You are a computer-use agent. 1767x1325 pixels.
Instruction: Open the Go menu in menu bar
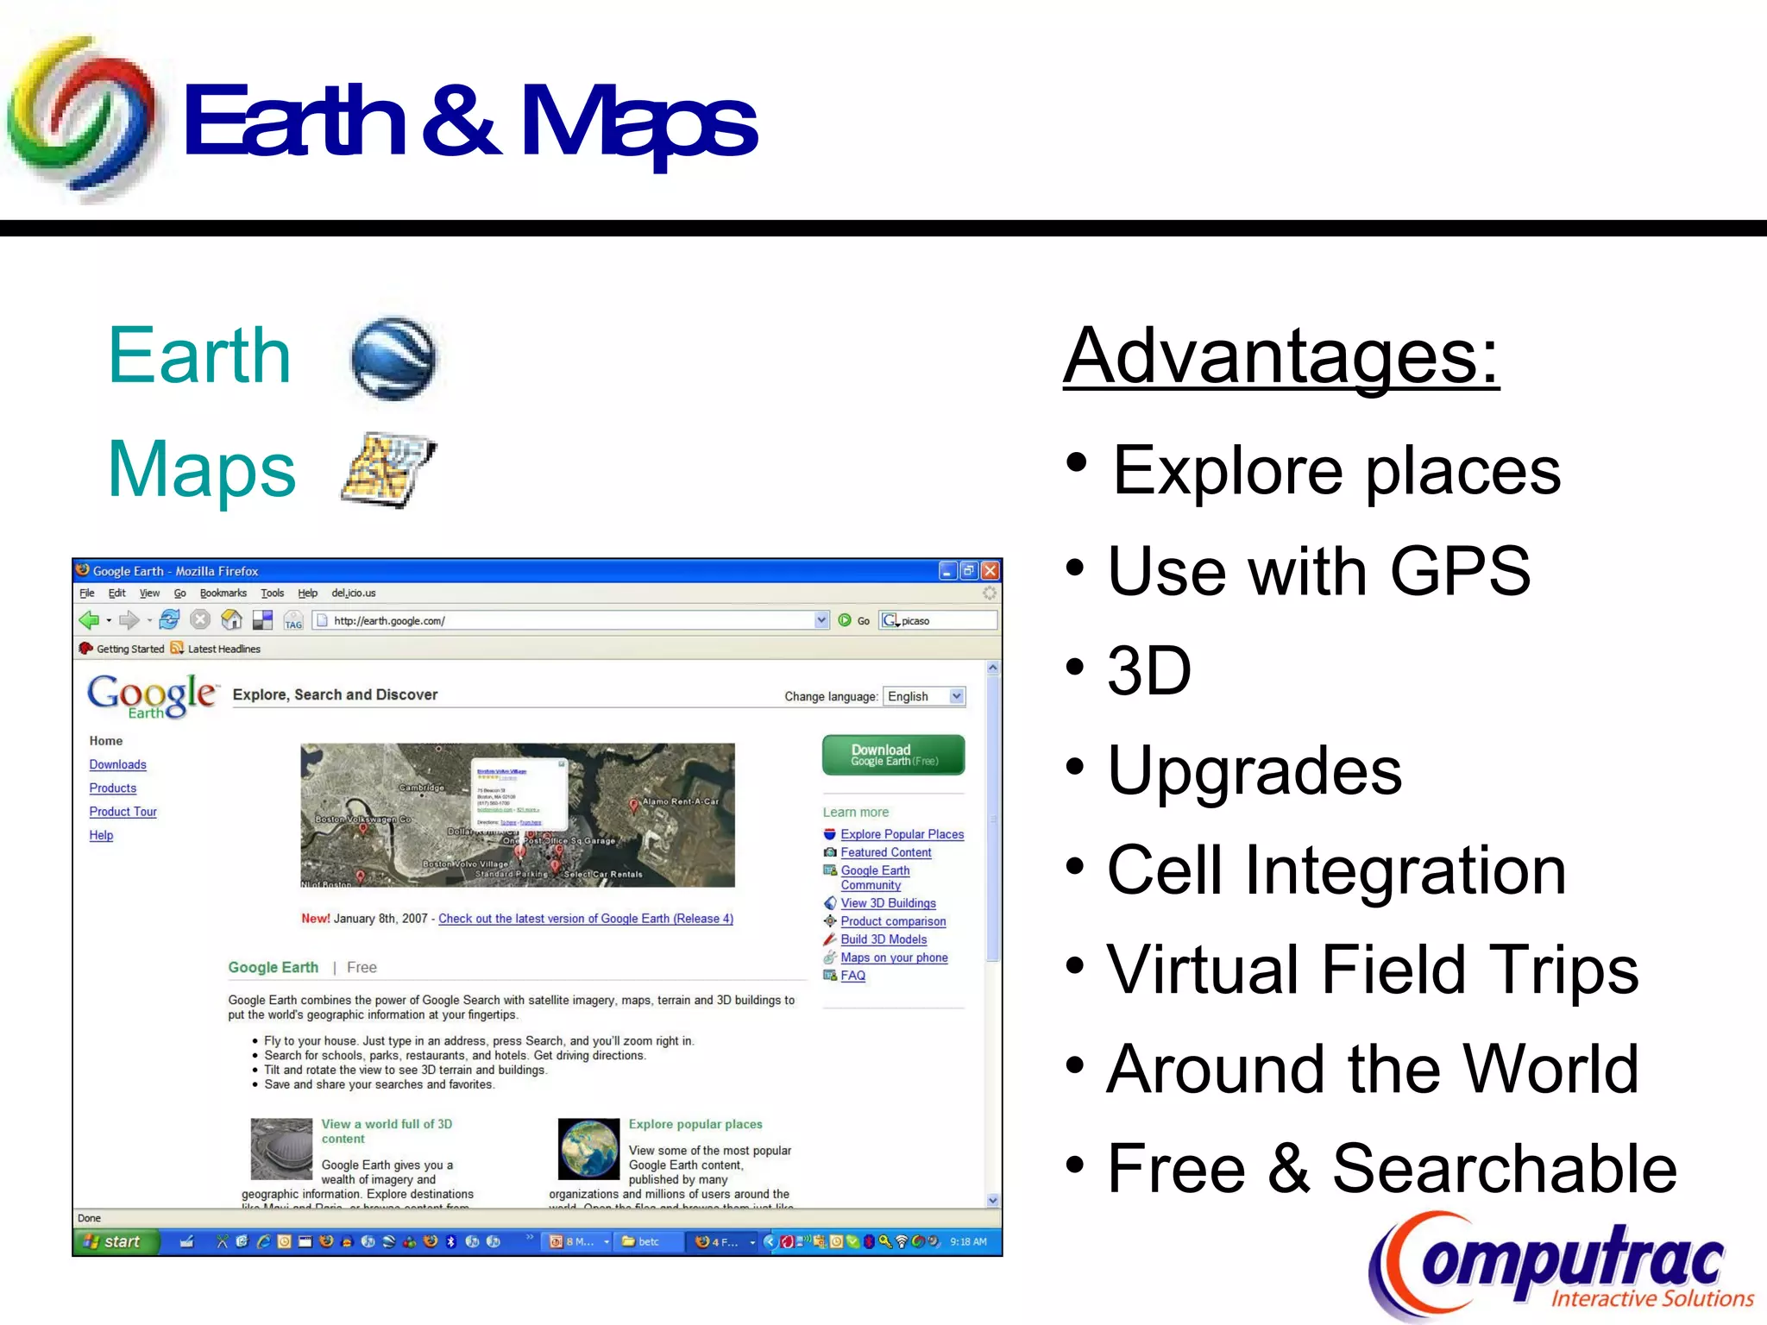179,593
